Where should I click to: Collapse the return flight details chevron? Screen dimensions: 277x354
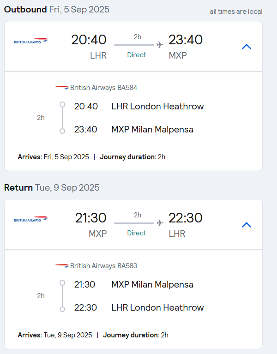tap(247, 225)
